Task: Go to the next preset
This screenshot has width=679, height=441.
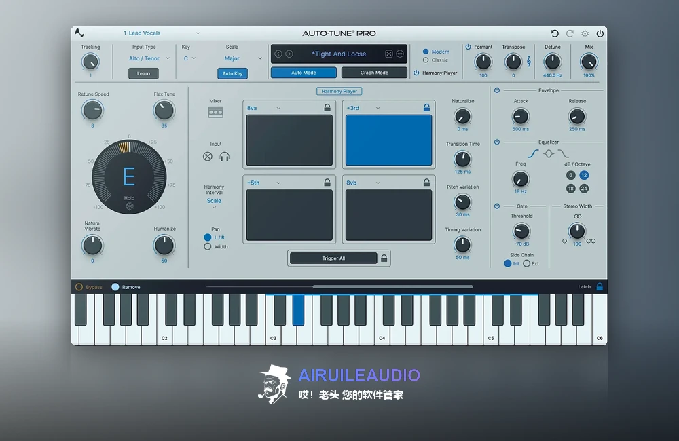Action: pyautogui.click(x=289, y=54)
